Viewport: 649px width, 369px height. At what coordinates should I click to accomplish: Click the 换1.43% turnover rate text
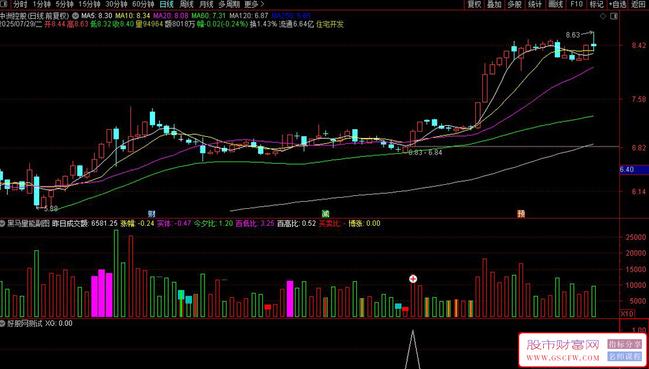point(263,24)
